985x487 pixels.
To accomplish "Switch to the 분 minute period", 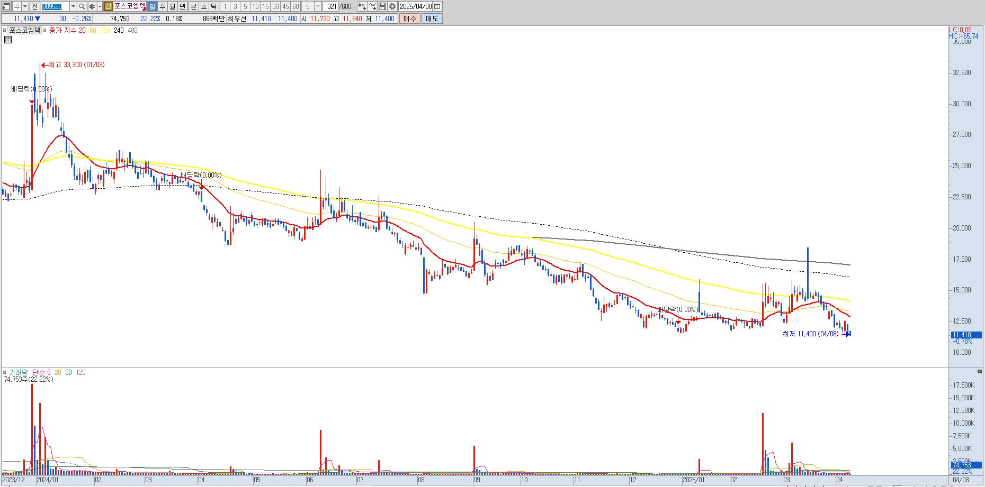I will [x=193, y=6].
